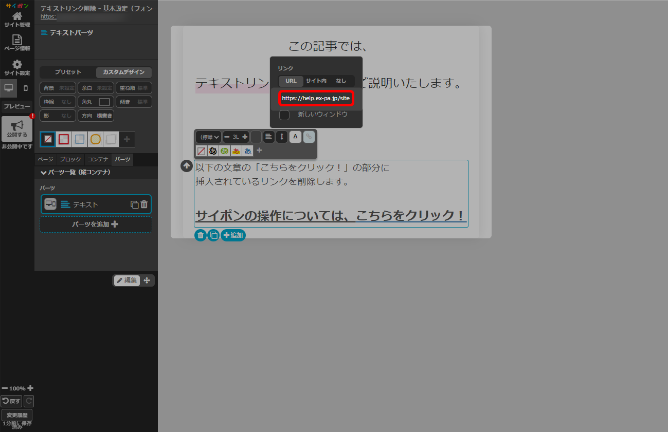Open the line height icon
This screenshot has width=668, height=432.
[x=282, y=137]
